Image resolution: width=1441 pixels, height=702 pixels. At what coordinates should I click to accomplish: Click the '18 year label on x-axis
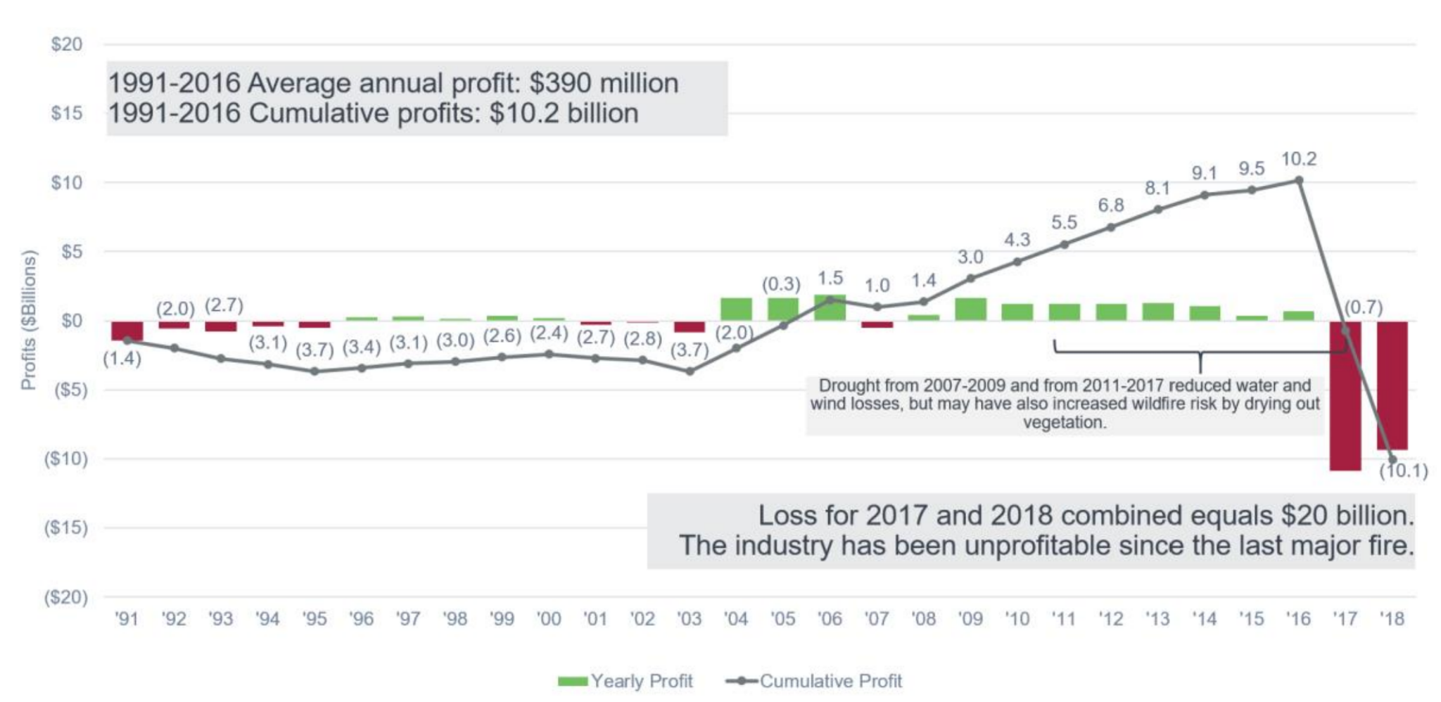point(1392,619)
